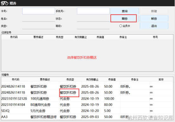The image size is (175, 122).
Task: Click stock ∞ in 100元通用券 row
Action: point(151,99)
